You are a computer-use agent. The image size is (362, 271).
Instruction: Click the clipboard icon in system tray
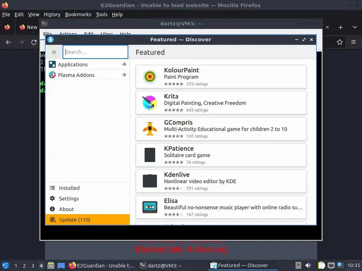tap(321, 265)
